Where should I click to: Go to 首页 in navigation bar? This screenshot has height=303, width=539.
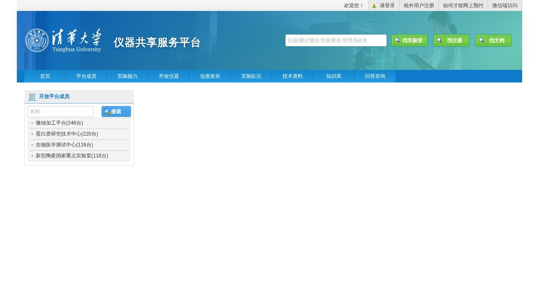tap(45, 76)
